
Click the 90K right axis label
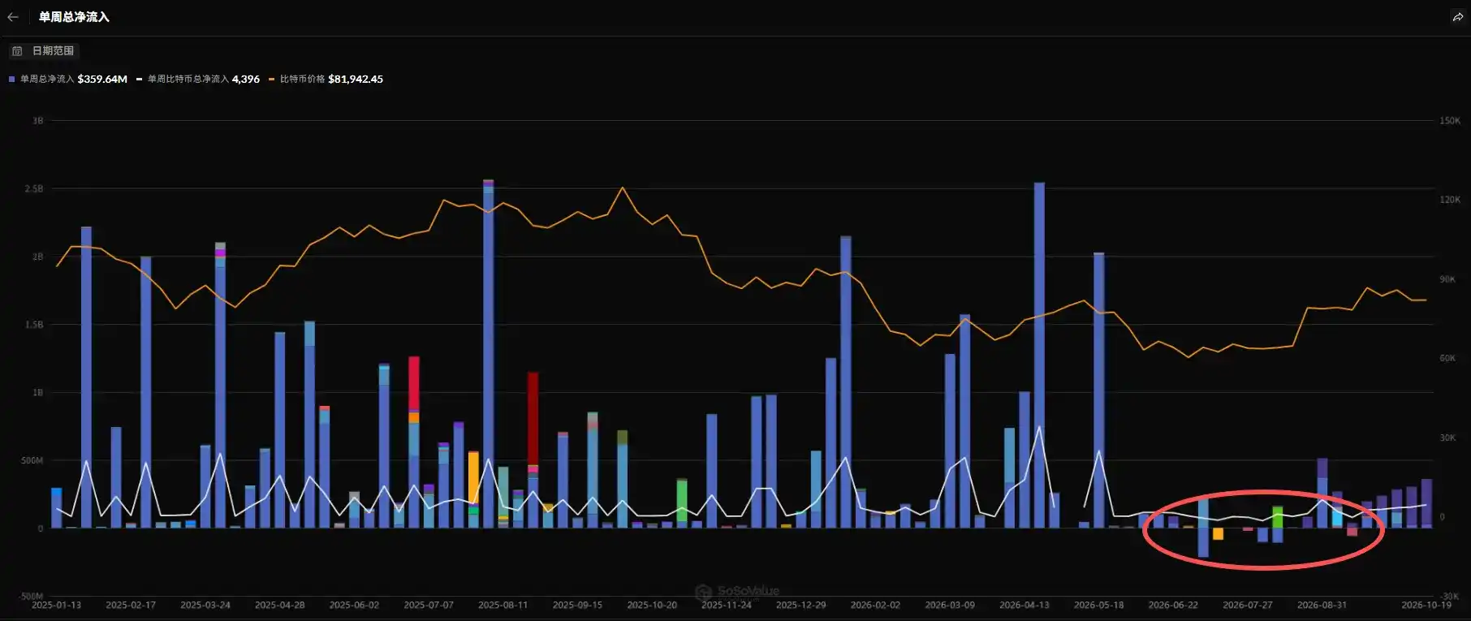[1447, 279]
